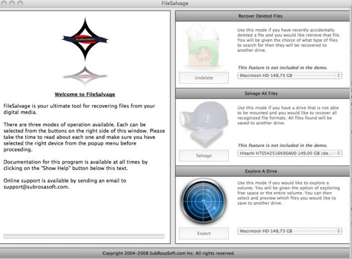Click 'drive that is not able to be mounted' description

coord(288,115)
